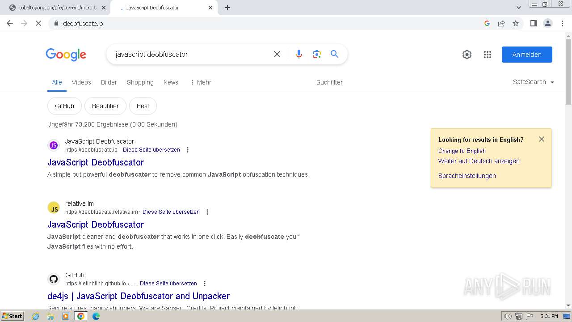572x322 pixels.
Task: Filter results by the Beautifier chip
Action: [x=105, y=106]
